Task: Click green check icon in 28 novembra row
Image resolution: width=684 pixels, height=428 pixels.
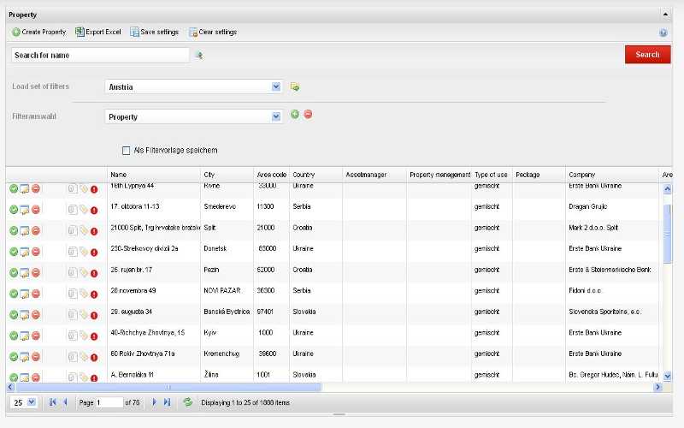Action: pos(14,294)
